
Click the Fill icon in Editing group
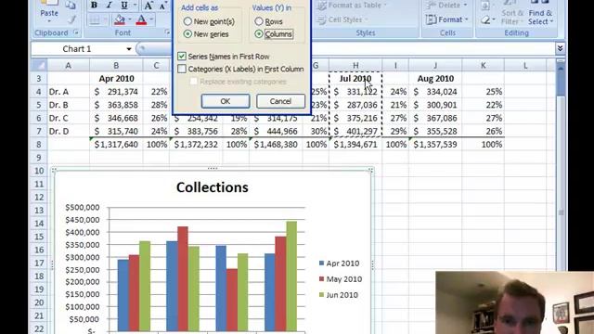485,5
